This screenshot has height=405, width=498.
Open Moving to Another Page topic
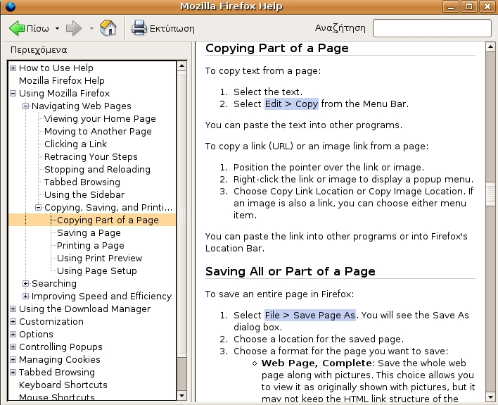coord(98,132)
